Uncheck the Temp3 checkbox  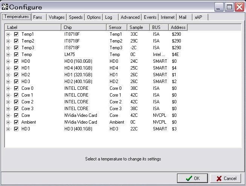16,48
